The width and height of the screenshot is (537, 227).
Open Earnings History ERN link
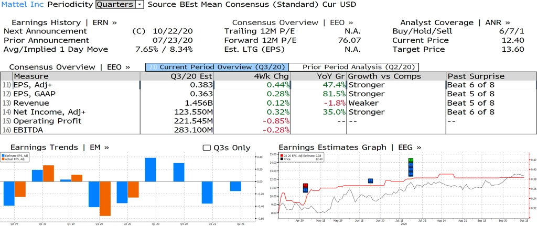64,22
